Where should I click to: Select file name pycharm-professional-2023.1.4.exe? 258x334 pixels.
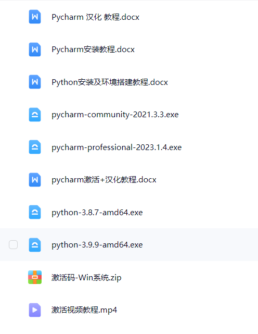(x=117, y=147)
